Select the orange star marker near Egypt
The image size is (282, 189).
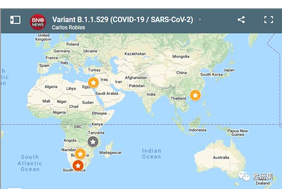93,83
